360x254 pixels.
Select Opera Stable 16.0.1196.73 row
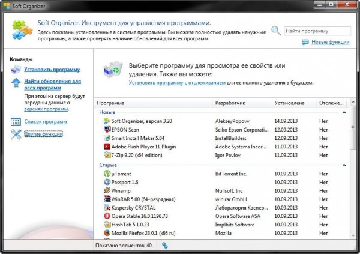(140, 216)
